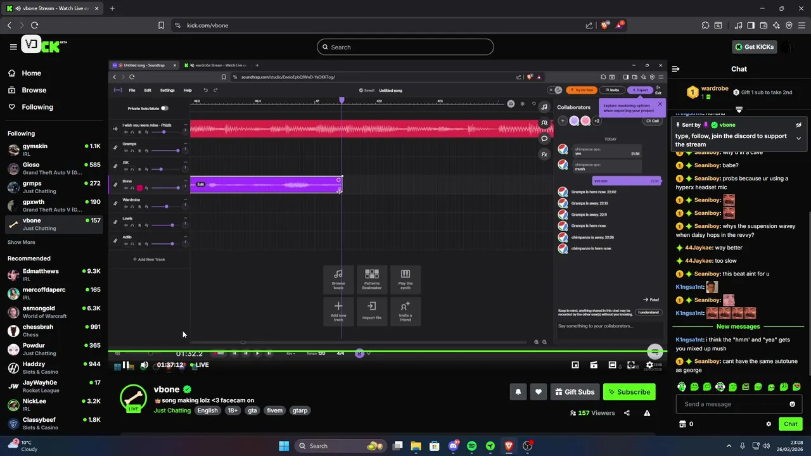Image resolution: width=811 pixels, height=456 pixels.
Task: Open Brave Shields icon in address bar
Action: click(605, 25)
